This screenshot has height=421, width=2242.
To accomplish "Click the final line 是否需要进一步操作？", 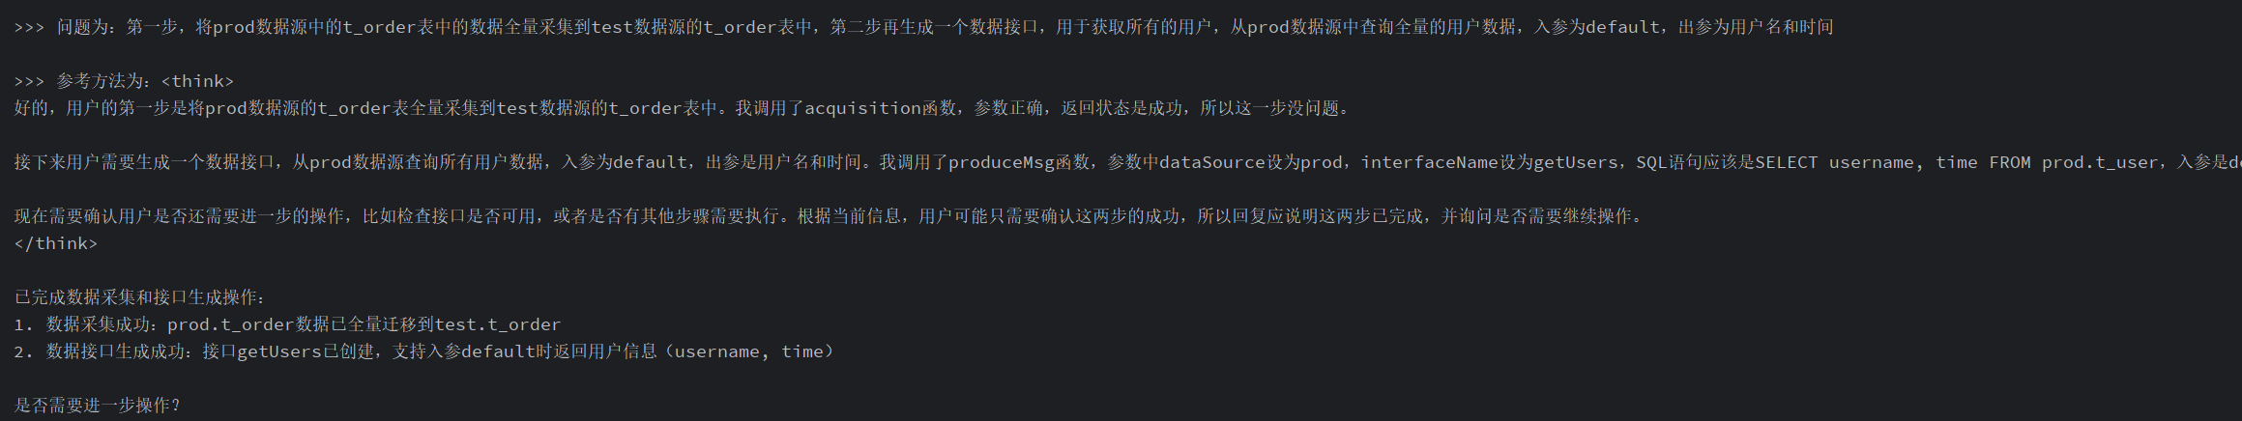I will 98,406.
